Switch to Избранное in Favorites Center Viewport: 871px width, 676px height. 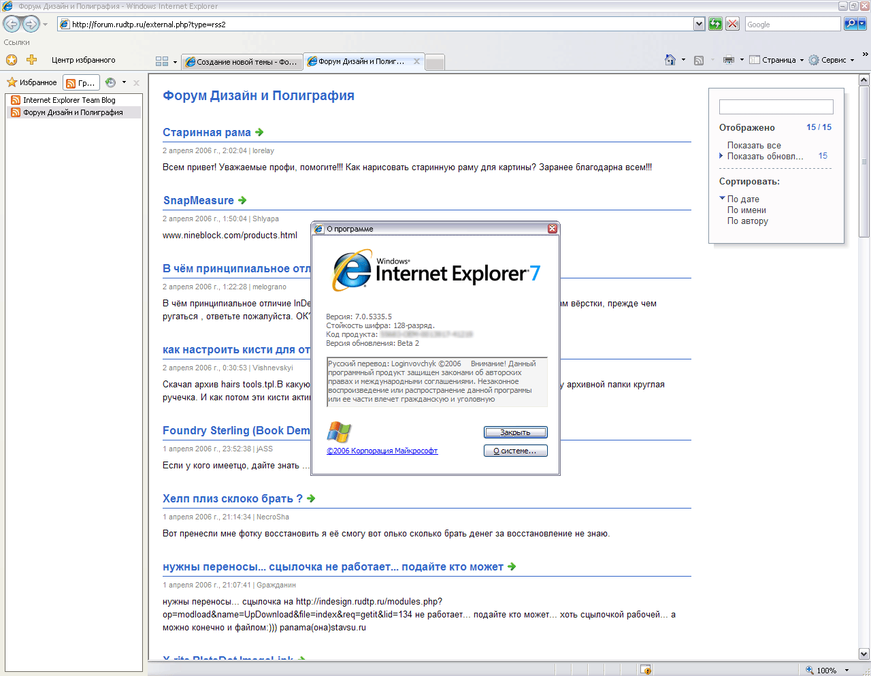32,82
